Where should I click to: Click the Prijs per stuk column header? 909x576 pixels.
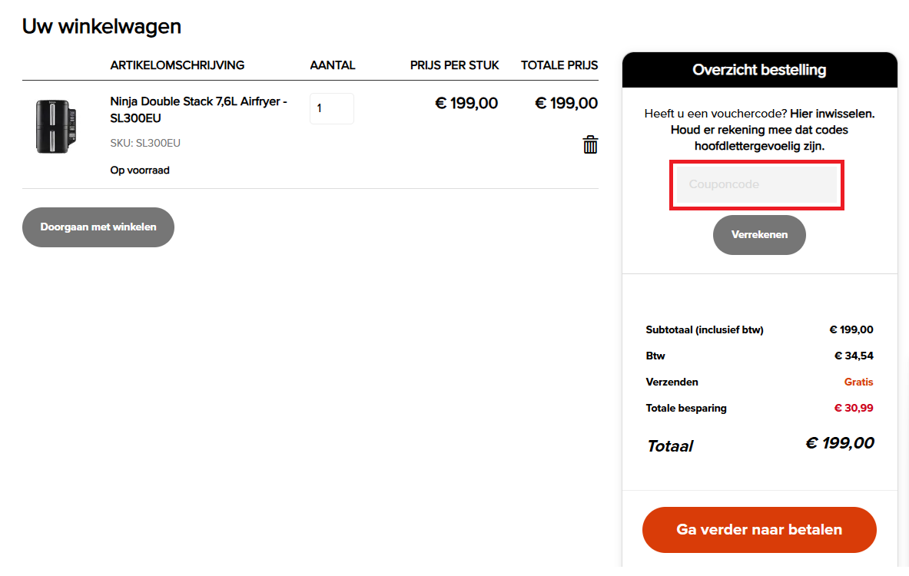tap(454, 65)
